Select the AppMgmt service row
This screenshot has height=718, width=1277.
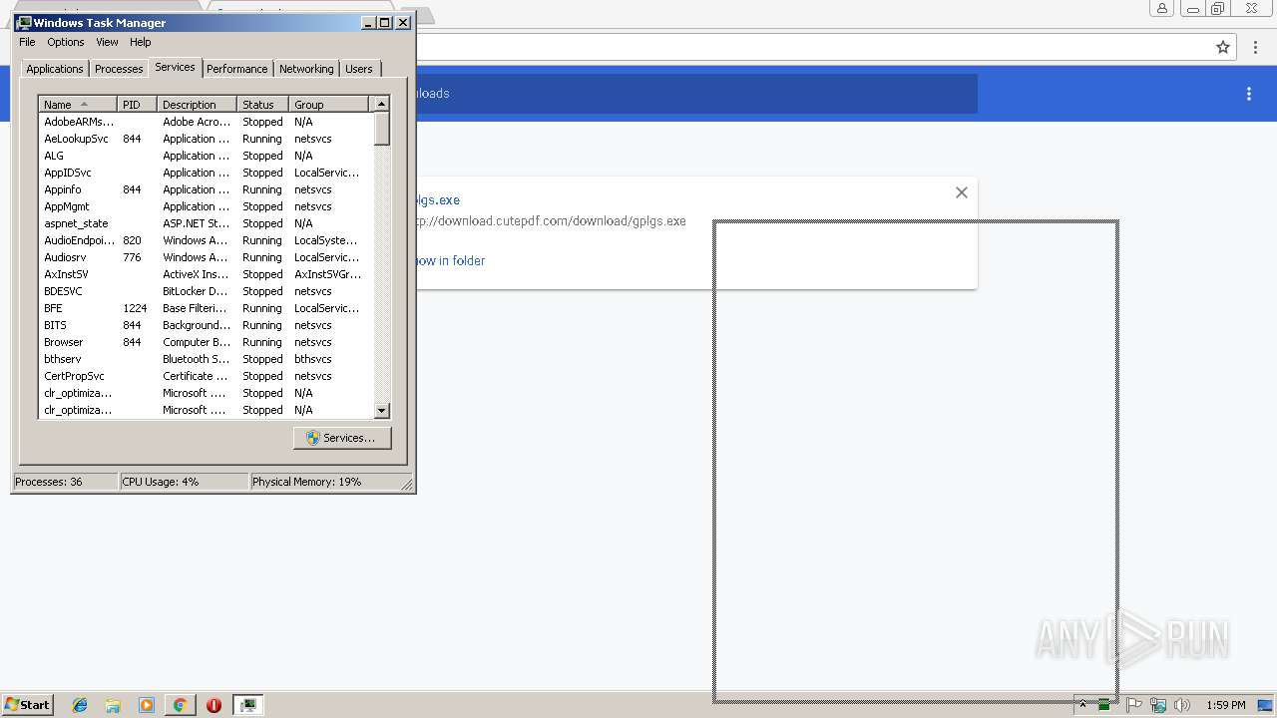pyautogui.click(x=206, y=206)
